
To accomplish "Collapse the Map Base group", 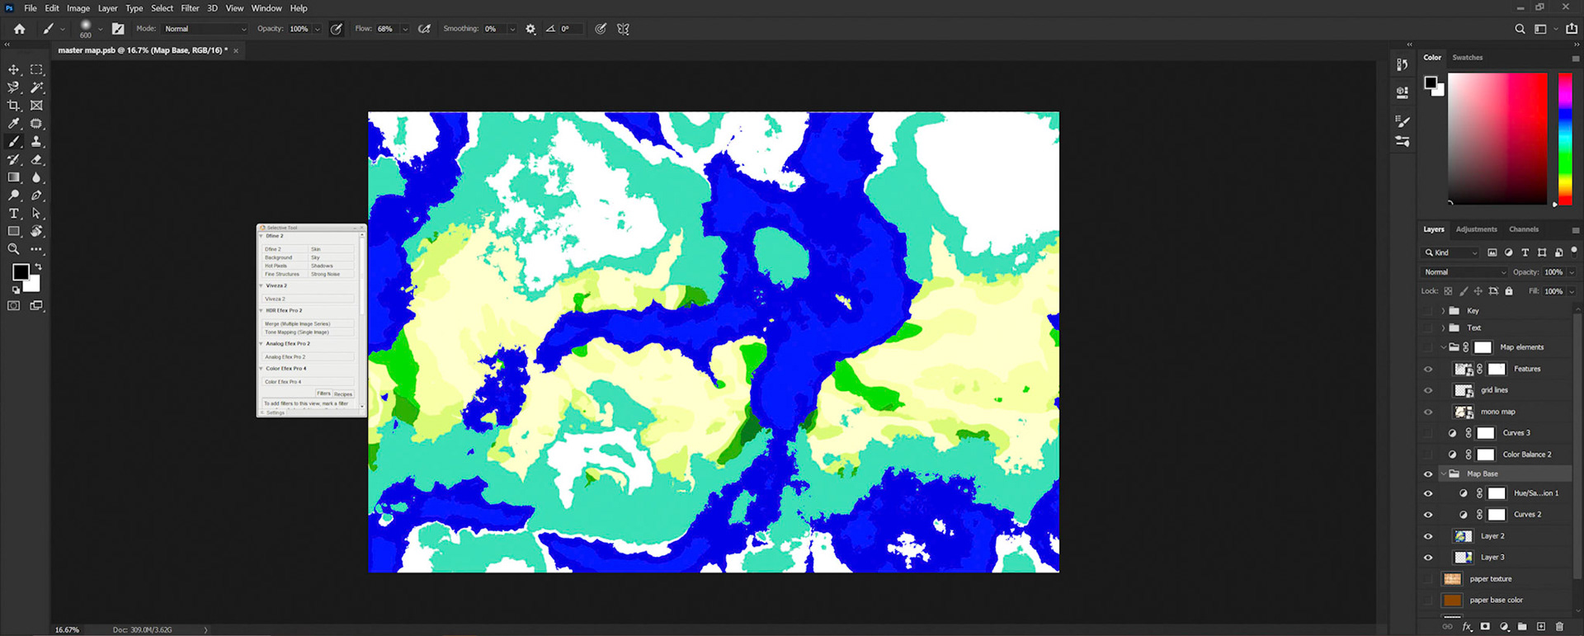I will (1443, 474).
